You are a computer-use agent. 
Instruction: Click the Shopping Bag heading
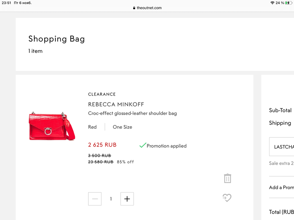pyautogui.click(x=57, y=39)
